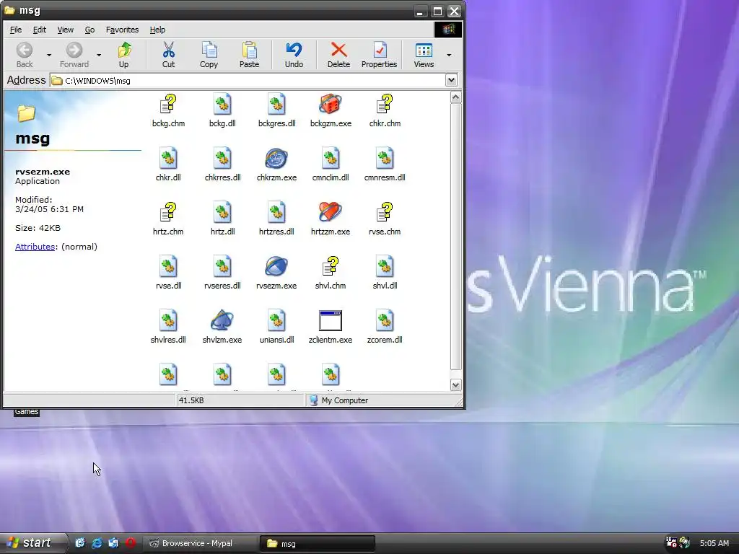Select the shvl.chm help file icon
This screenshot has height=554, width=739.
(331, 267)
